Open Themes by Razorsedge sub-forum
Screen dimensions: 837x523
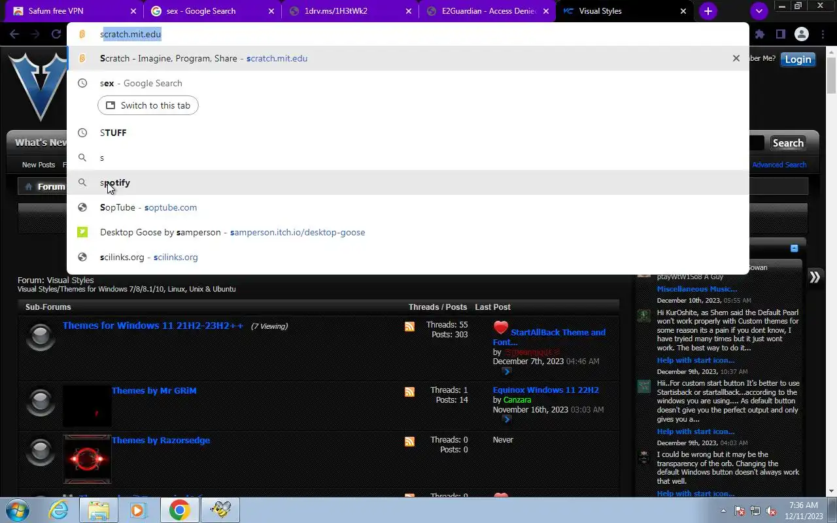(x=161, y=440)
